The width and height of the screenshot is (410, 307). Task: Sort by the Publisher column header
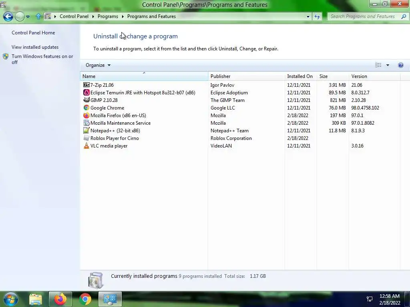click(246, 76)
